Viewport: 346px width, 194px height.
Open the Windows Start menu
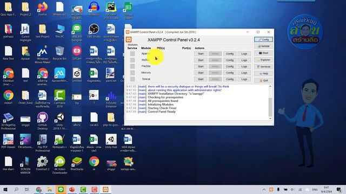(x=5, y=189)
